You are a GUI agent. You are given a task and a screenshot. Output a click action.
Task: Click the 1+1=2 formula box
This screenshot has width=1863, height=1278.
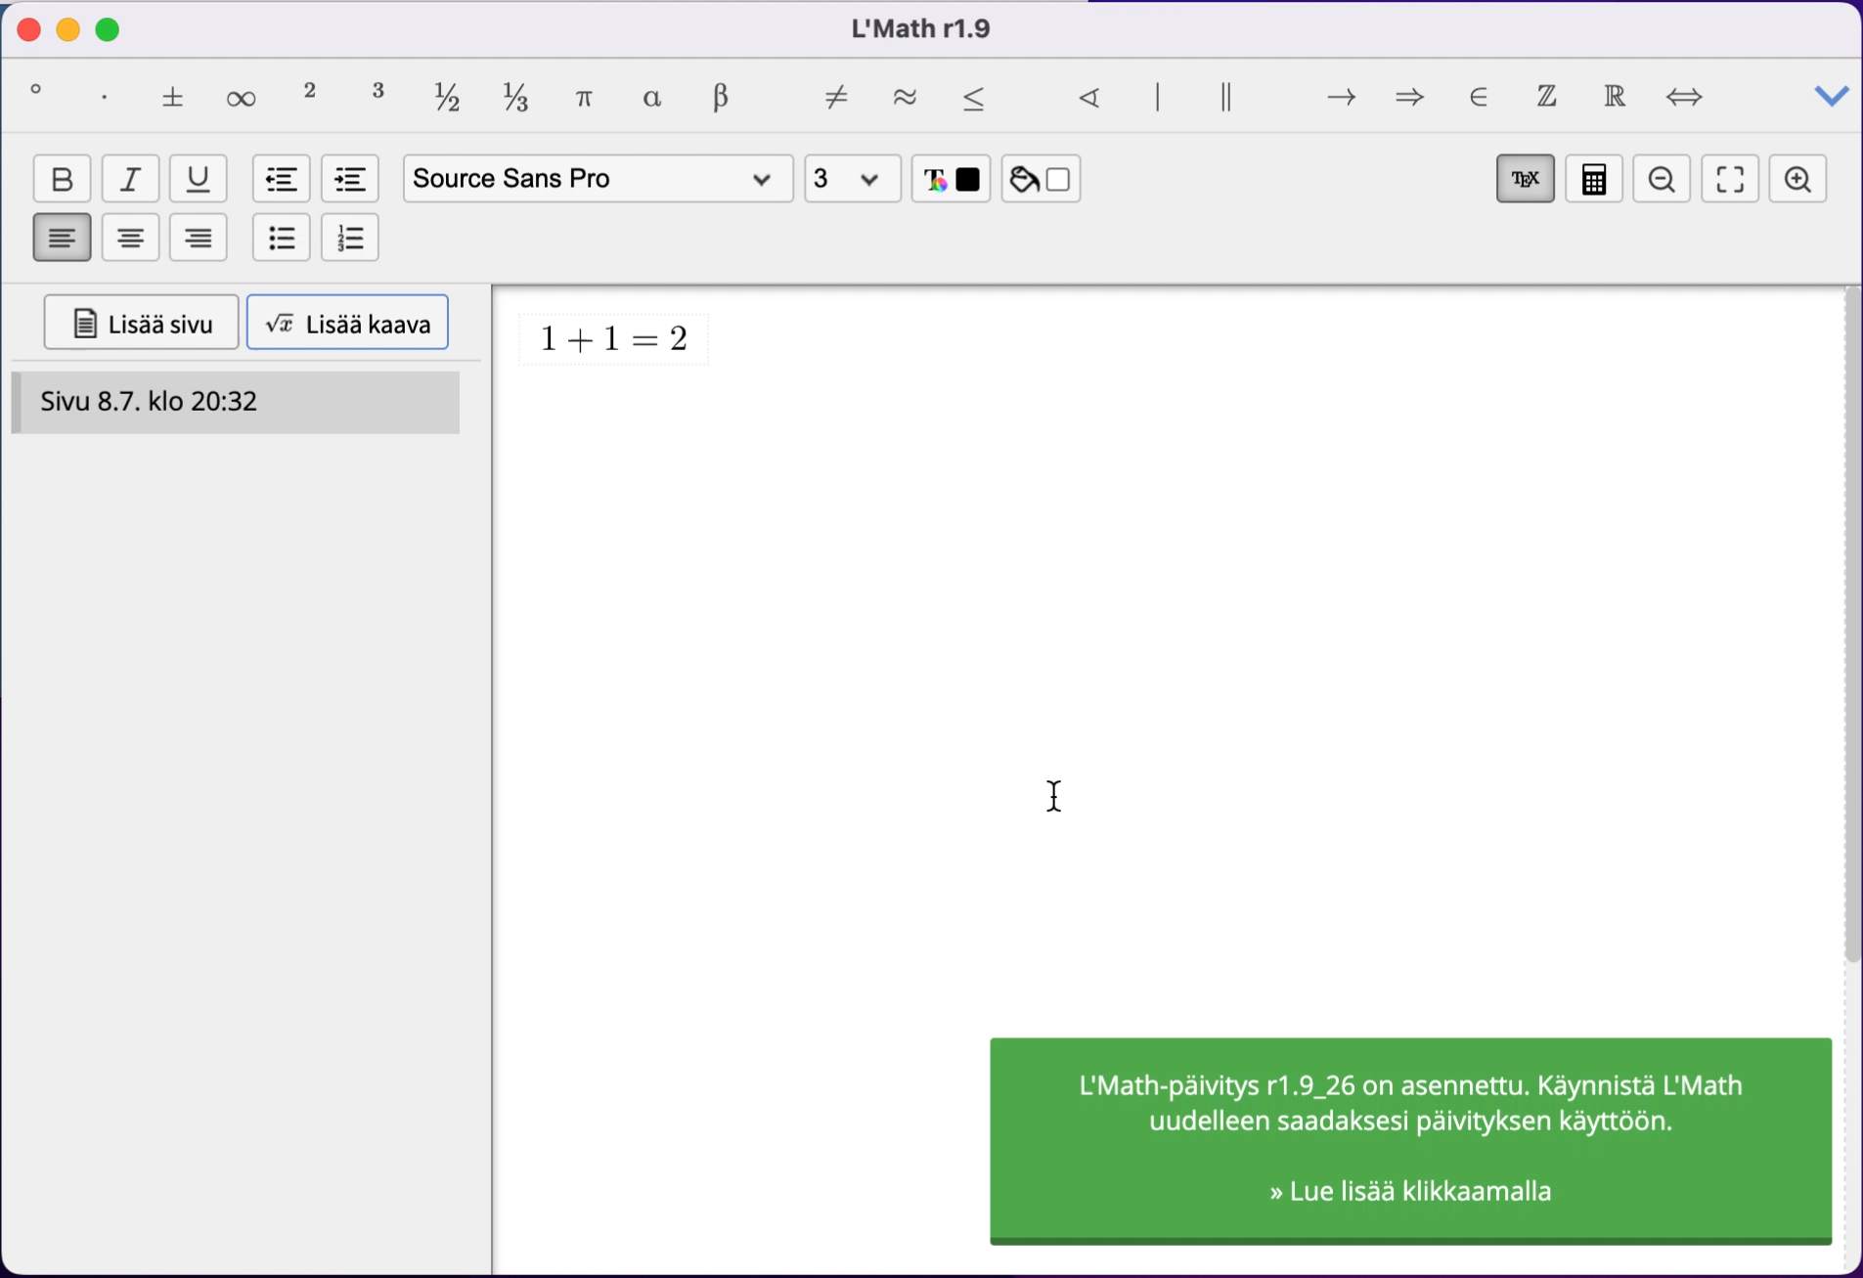coord(614,339)
